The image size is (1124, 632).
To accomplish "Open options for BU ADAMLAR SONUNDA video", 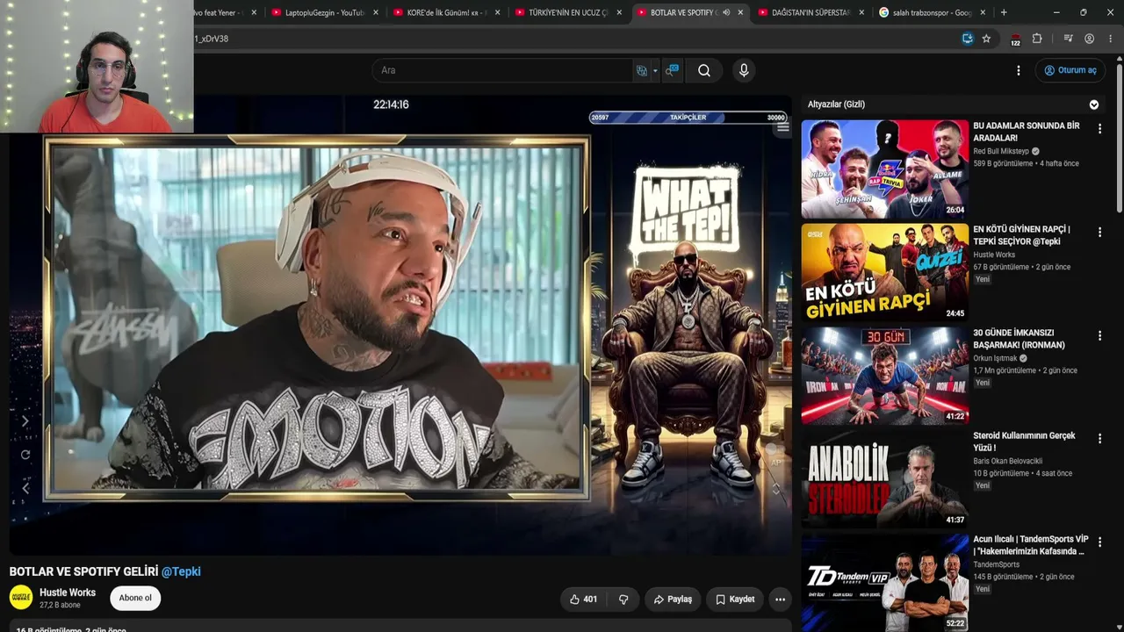I will [x=1099, y=128].
